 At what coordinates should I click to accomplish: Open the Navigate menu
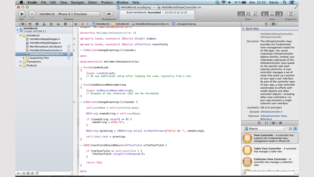click(x=77, y=2)
